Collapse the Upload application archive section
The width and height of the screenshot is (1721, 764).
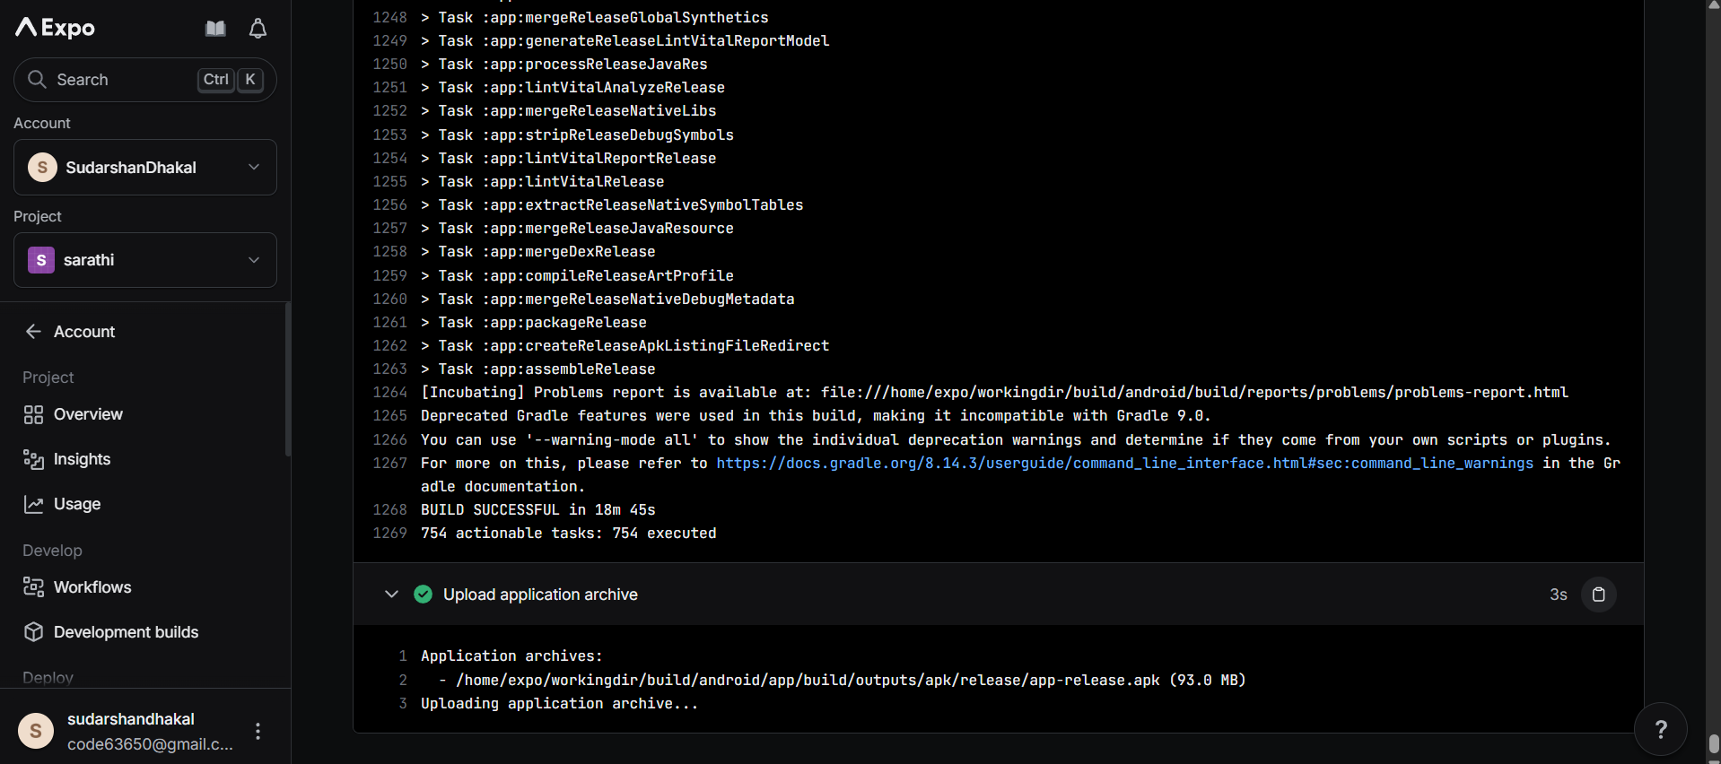391,595
